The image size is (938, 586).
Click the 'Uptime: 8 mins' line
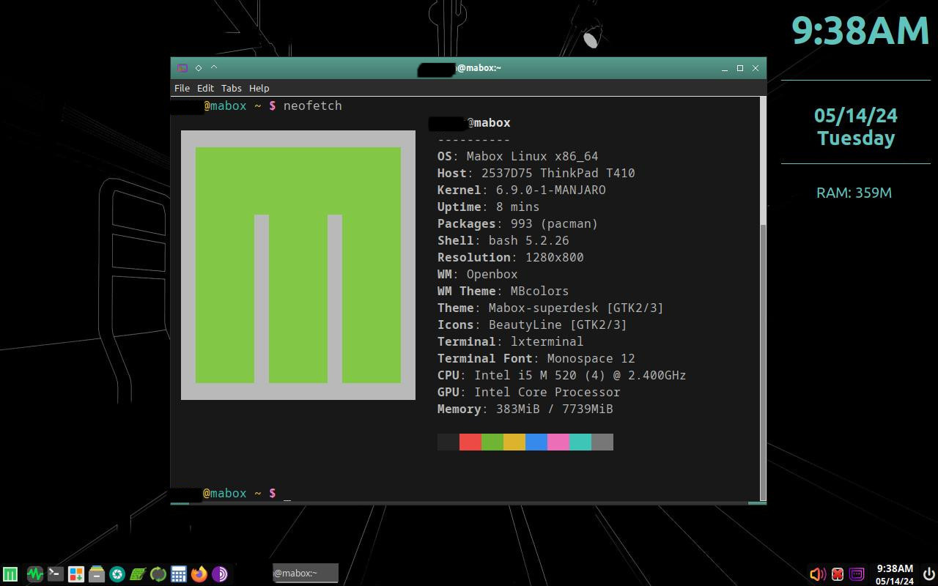coord(488,207)
